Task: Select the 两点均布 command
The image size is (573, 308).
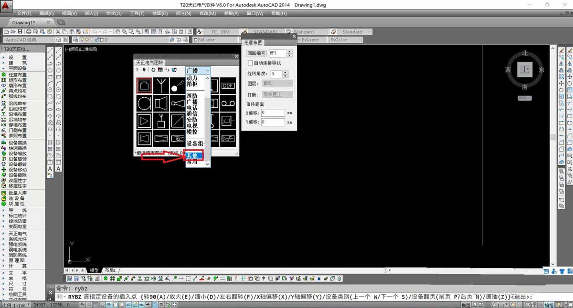Action: pyautogui.click(x=17, y=91)
